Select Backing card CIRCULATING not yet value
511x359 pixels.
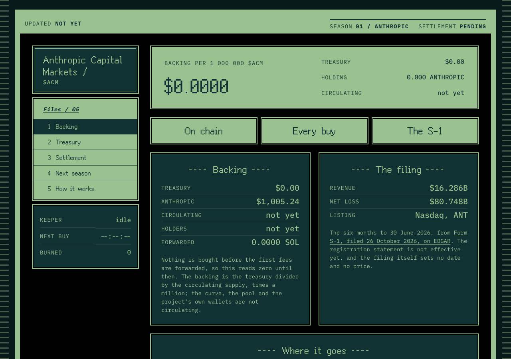(x=283, y=215)
